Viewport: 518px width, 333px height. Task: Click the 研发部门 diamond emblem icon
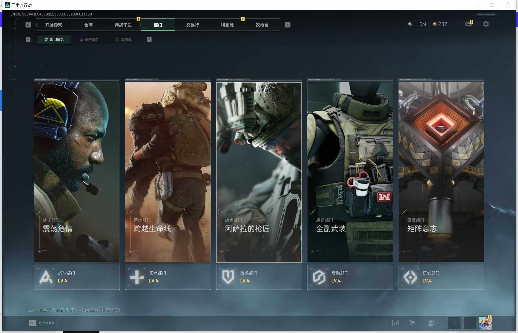[410, 277]
